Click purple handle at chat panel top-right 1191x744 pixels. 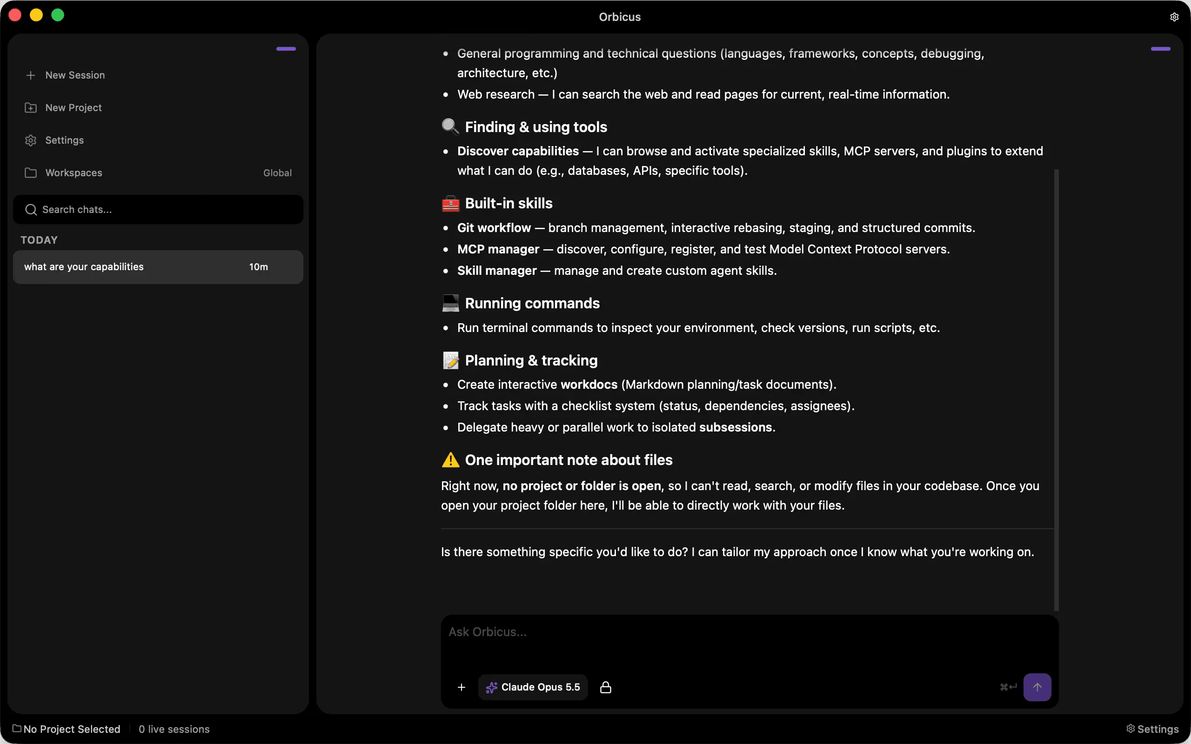(1160, 49)
